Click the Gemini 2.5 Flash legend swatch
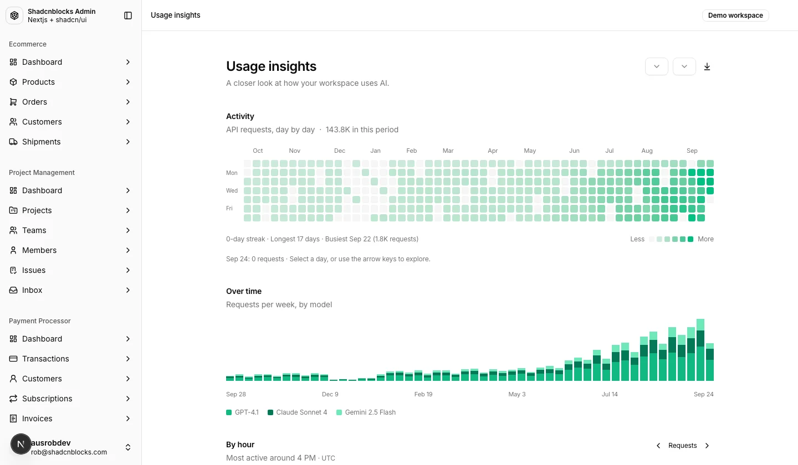Image resolution: width=798 pixels, height=465 pixels. point(339,412)
